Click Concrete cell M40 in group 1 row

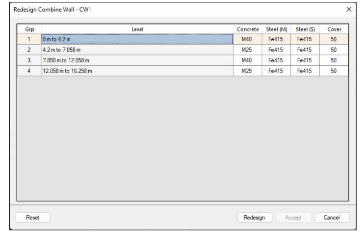coord(247,39)
